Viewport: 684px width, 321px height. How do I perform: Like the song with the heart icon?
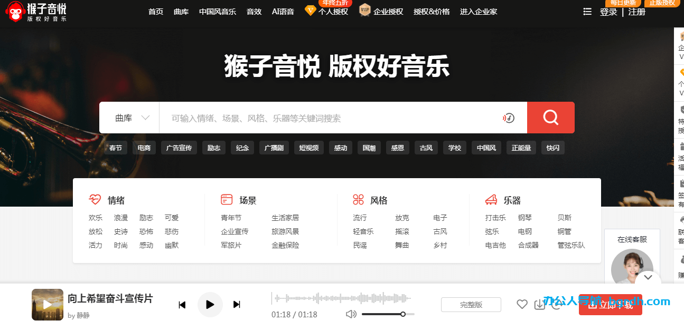coord(522,304)
